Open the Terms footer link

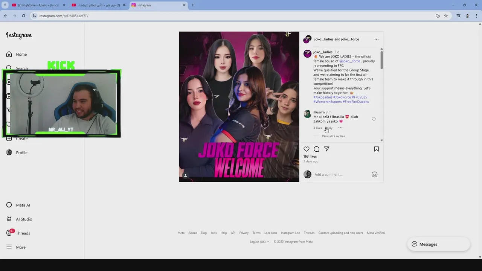(256, 233)
